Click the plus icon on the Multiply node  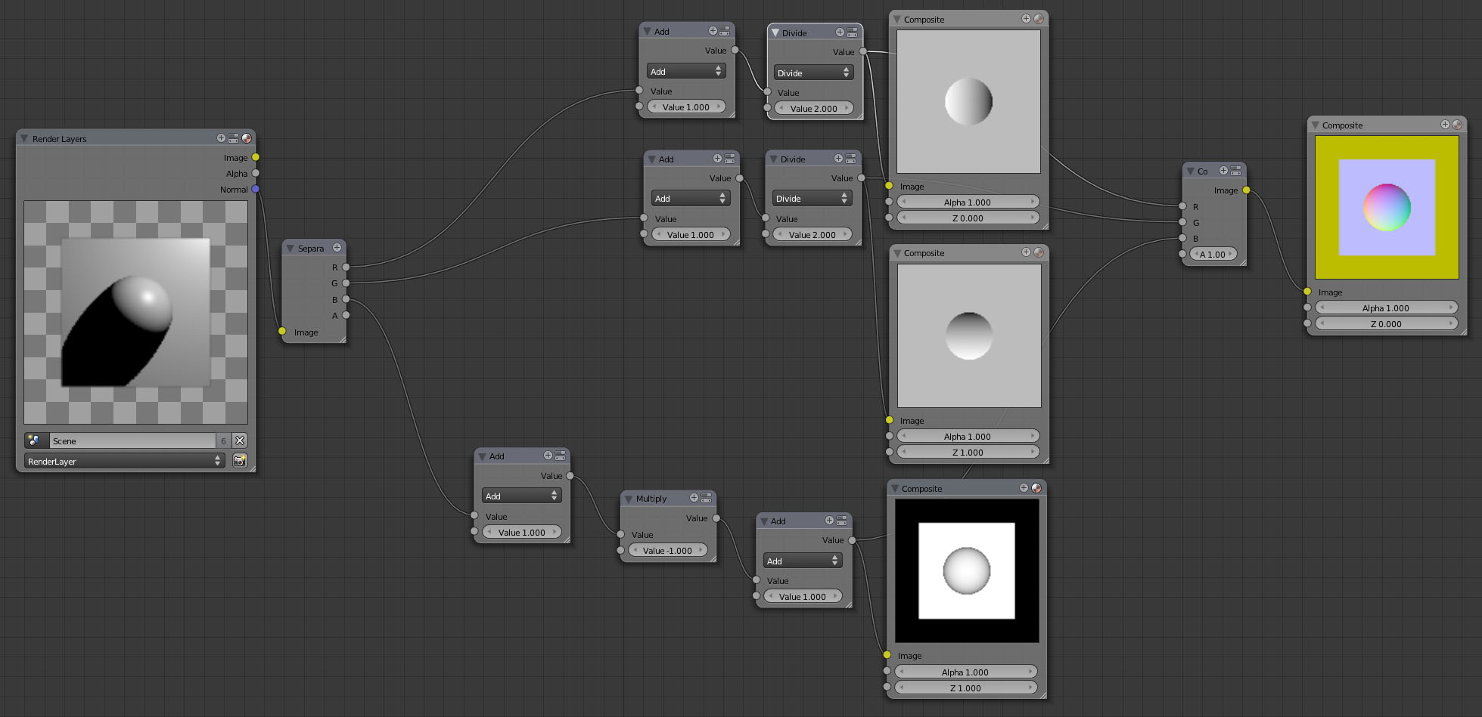(694, 498)
